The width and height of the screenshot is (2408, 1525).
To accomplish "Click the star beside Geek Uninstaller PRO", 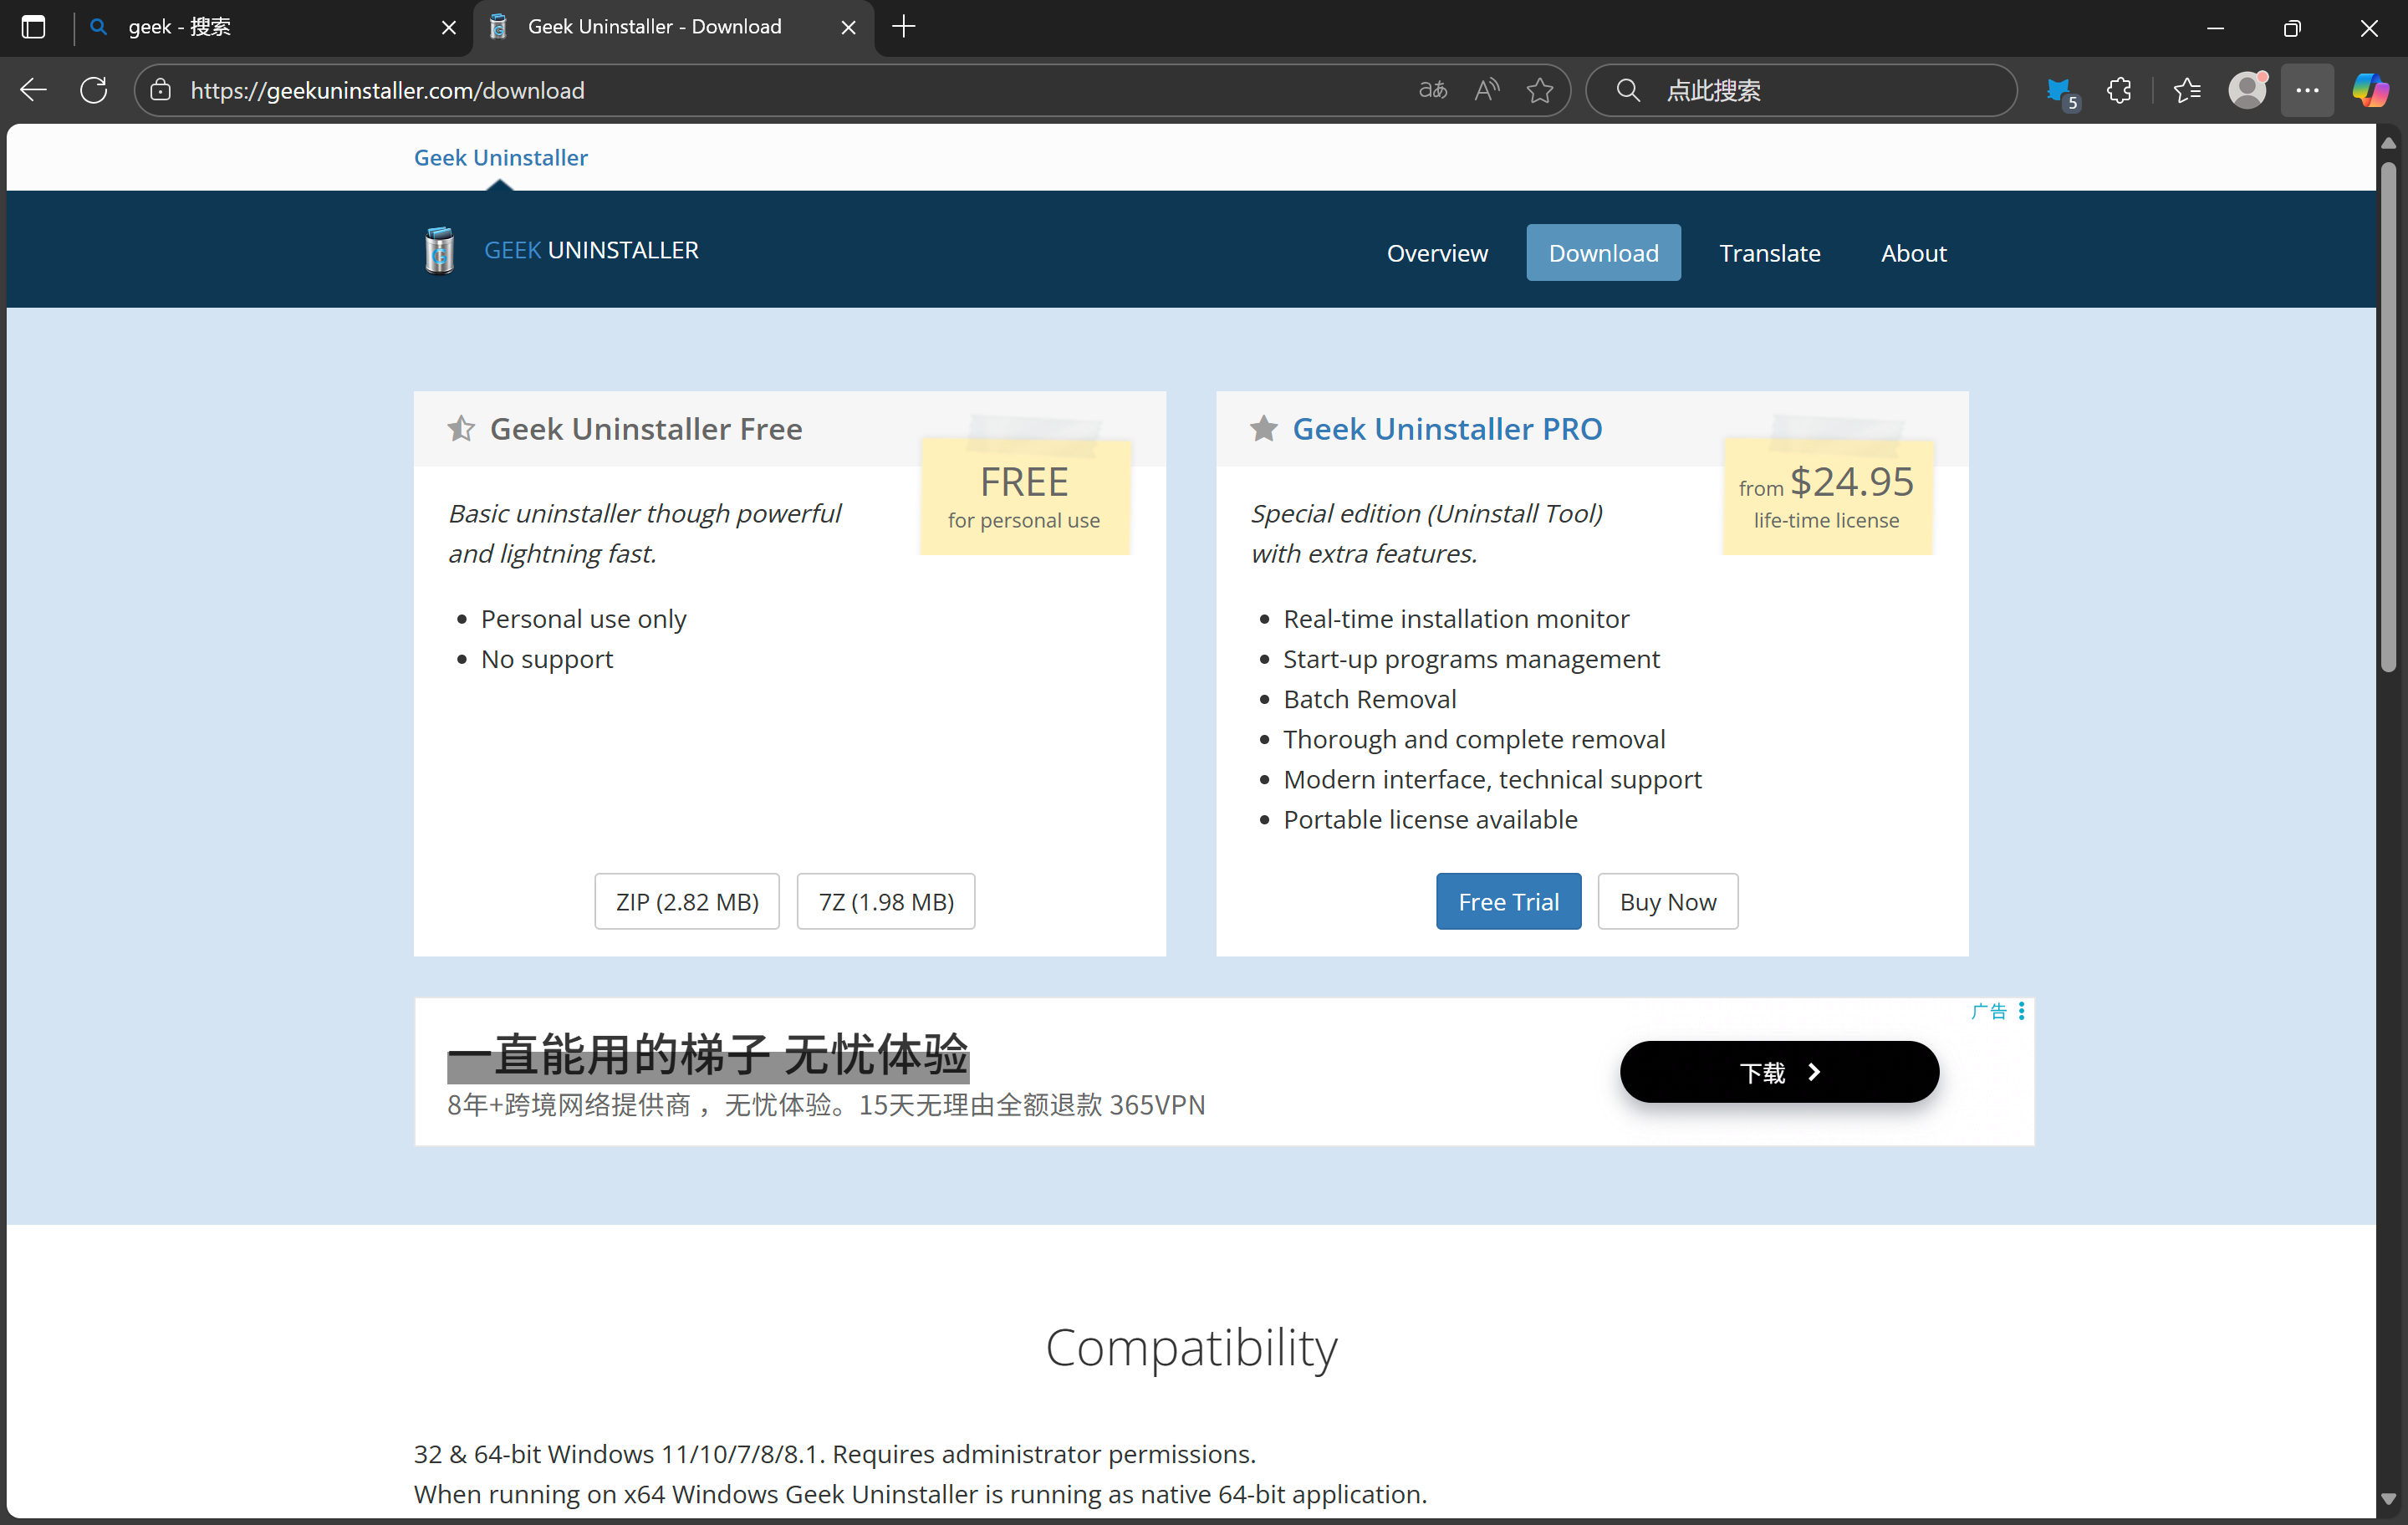I will pyautogui.click(x=1263, y=428).
